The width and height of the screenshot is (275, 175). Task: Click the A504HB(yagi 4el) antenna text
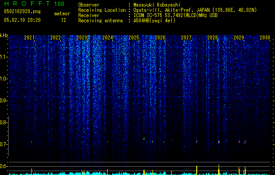(154, 21)
